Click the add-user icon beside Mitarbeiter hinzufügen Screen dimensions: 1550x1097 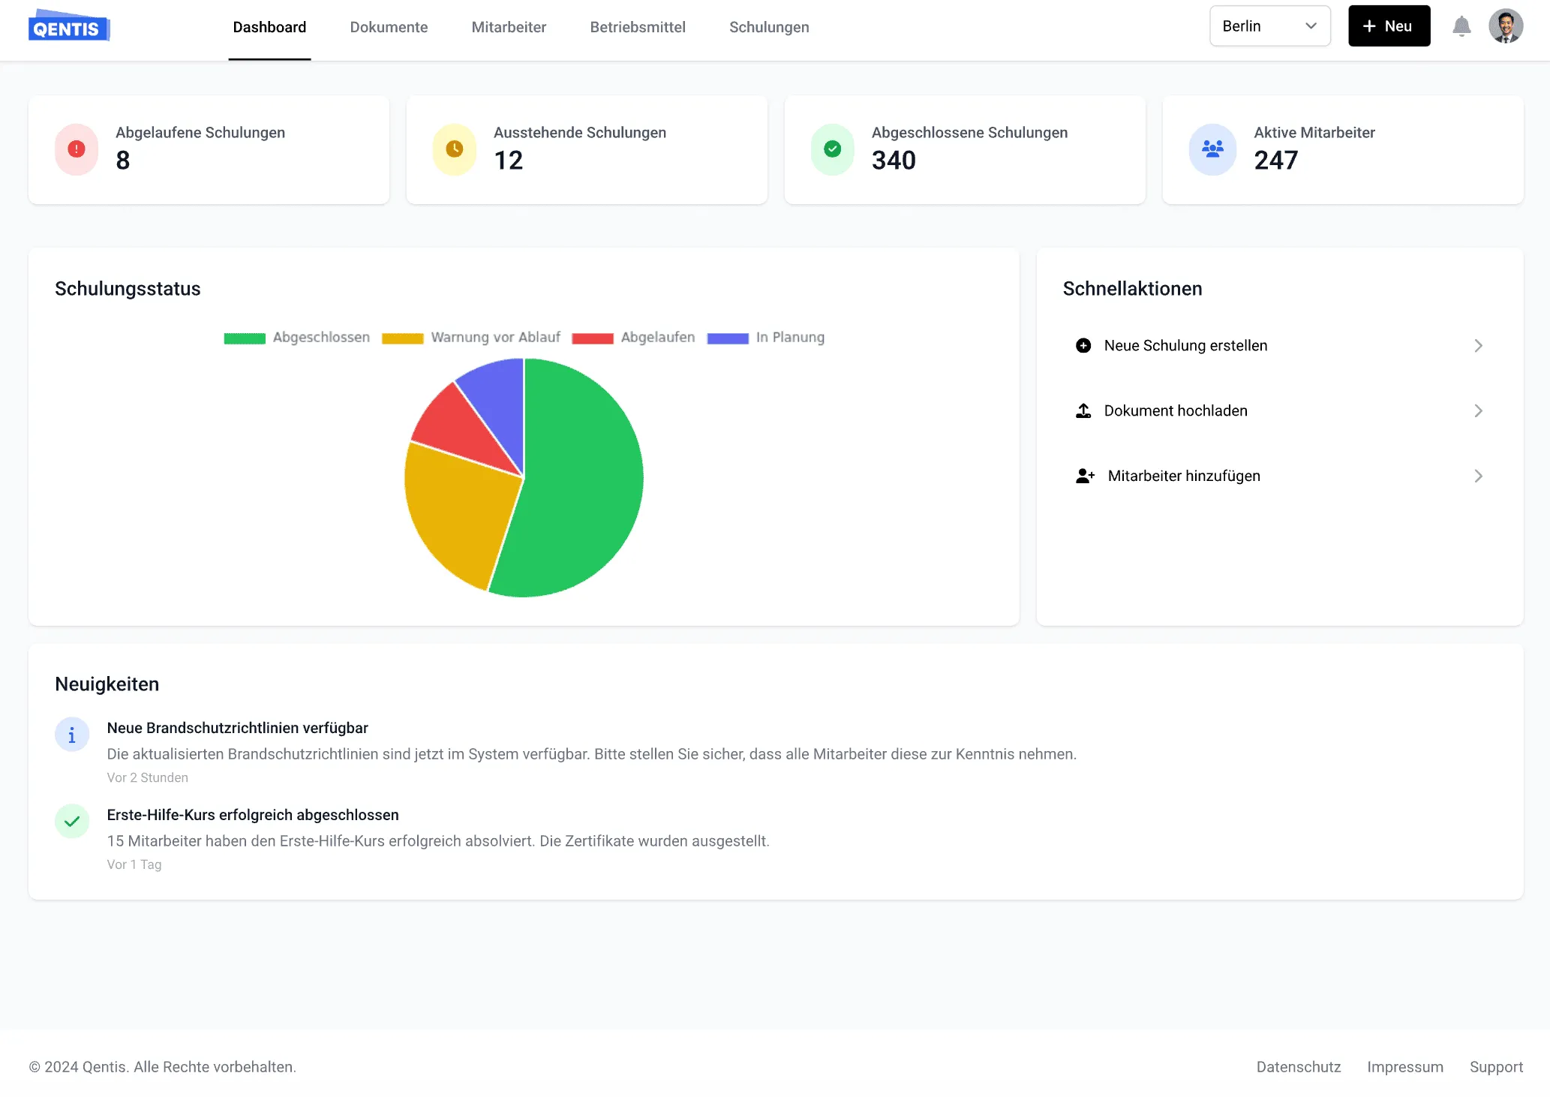point(1085,476)
